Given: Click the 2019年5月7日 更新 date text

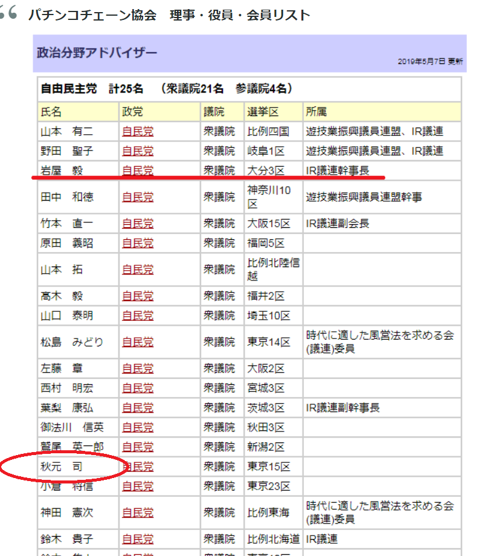Looking at the screenshot, I should click(x=430, y=62).
